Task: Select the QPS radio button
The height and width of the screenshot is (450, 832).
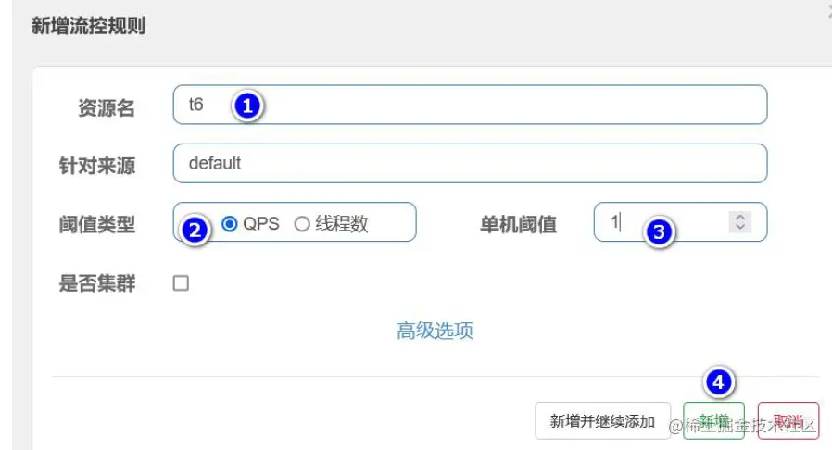Action: 229,224
